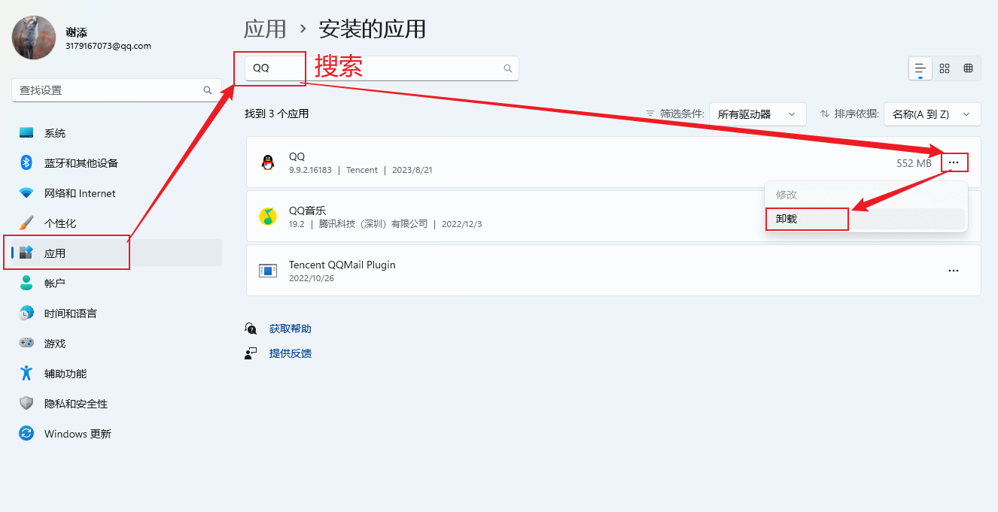Open the Bluetooth and other devices icon
Screen dimensions: 998x512
click(x=26, y=163)
